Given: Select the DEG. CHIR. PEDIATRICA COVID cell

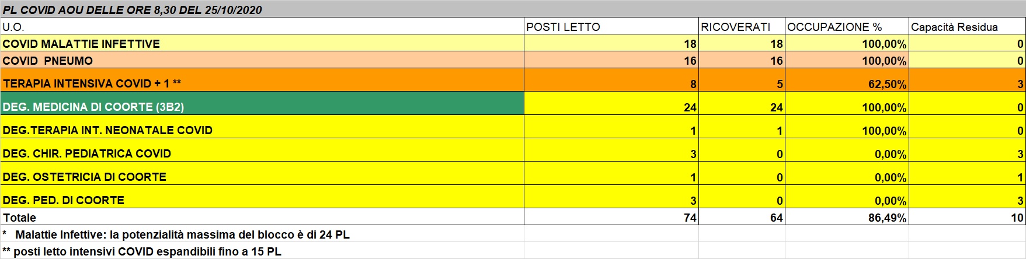Looking at the screenshot, I should click(87, 153).
